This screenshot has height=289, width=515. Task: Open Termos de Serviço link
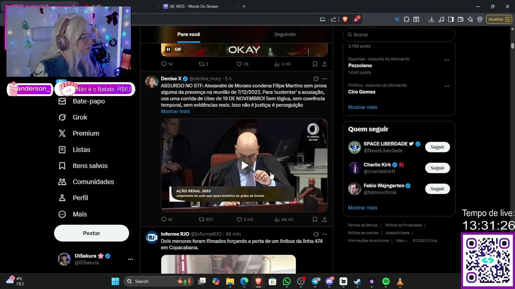click(x=363, y=225)
